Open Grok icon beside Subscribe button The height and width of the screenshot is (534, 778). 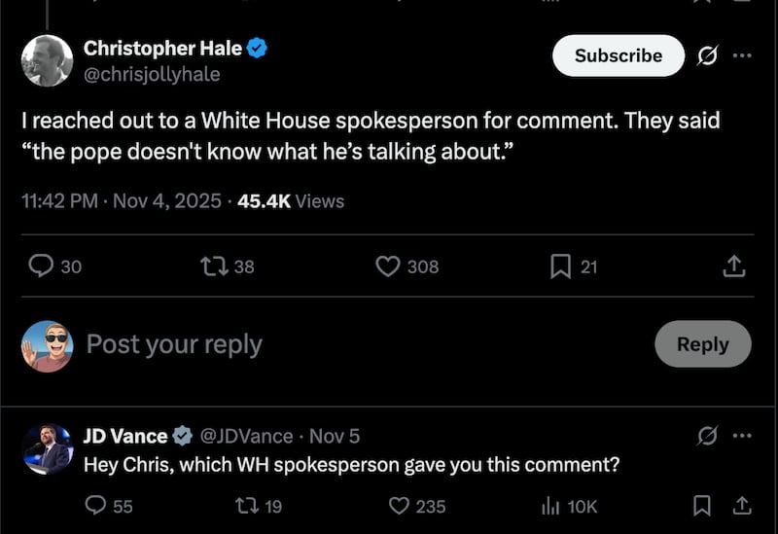click(708, 55)
